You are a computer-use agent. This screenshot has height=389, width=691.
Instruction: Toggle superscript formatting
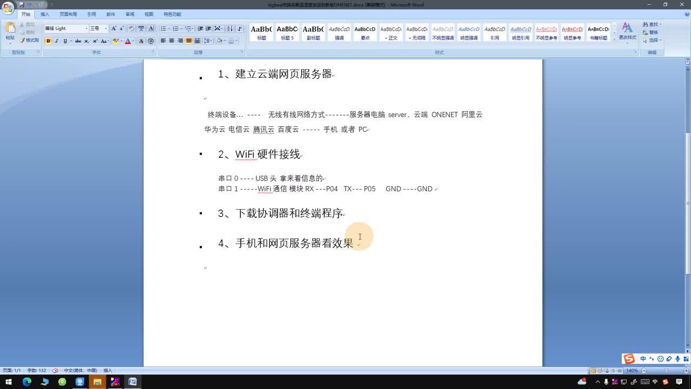(95, 41)
